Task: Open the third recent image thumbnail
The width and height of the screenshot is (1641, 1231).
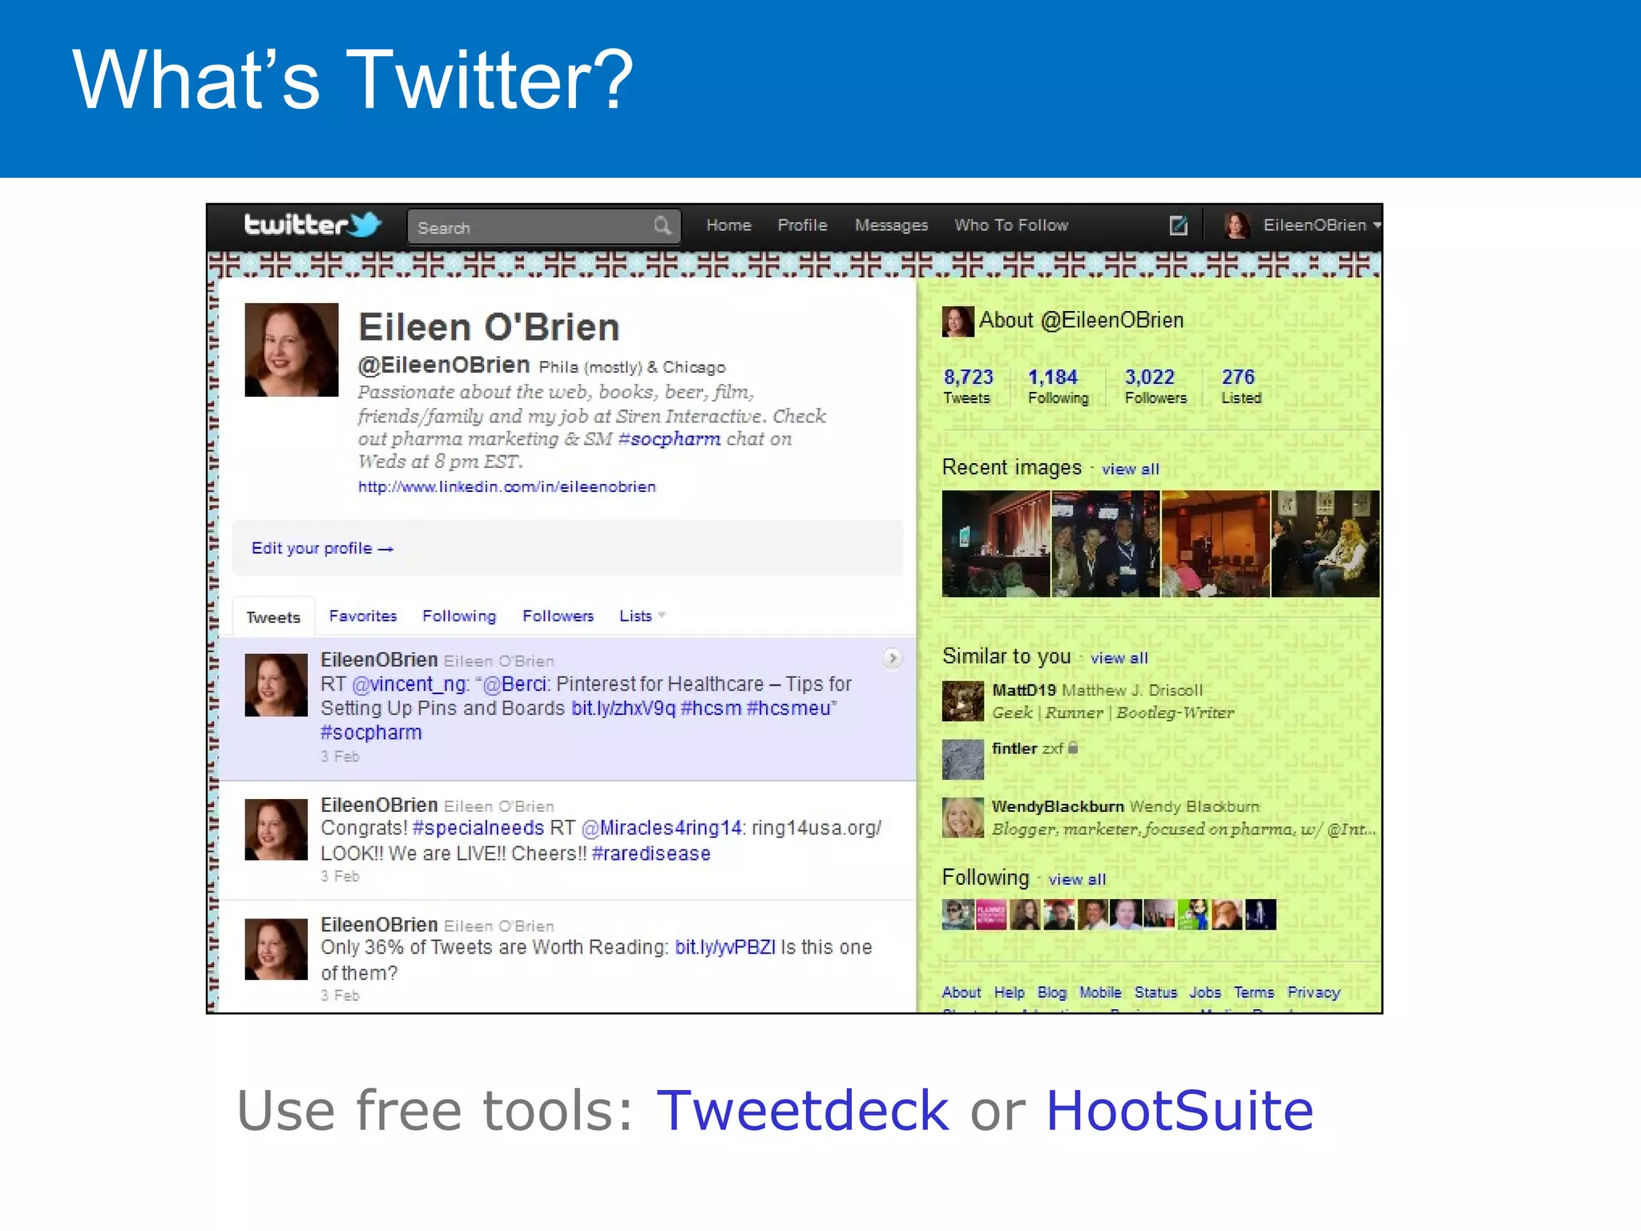Action: point(1216,544)
